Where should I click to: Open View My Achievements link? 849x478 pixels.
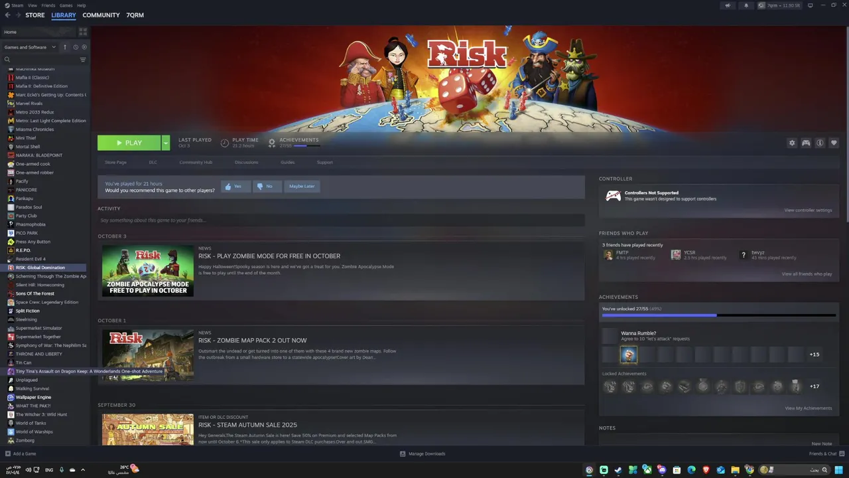[x=809, y=408]
